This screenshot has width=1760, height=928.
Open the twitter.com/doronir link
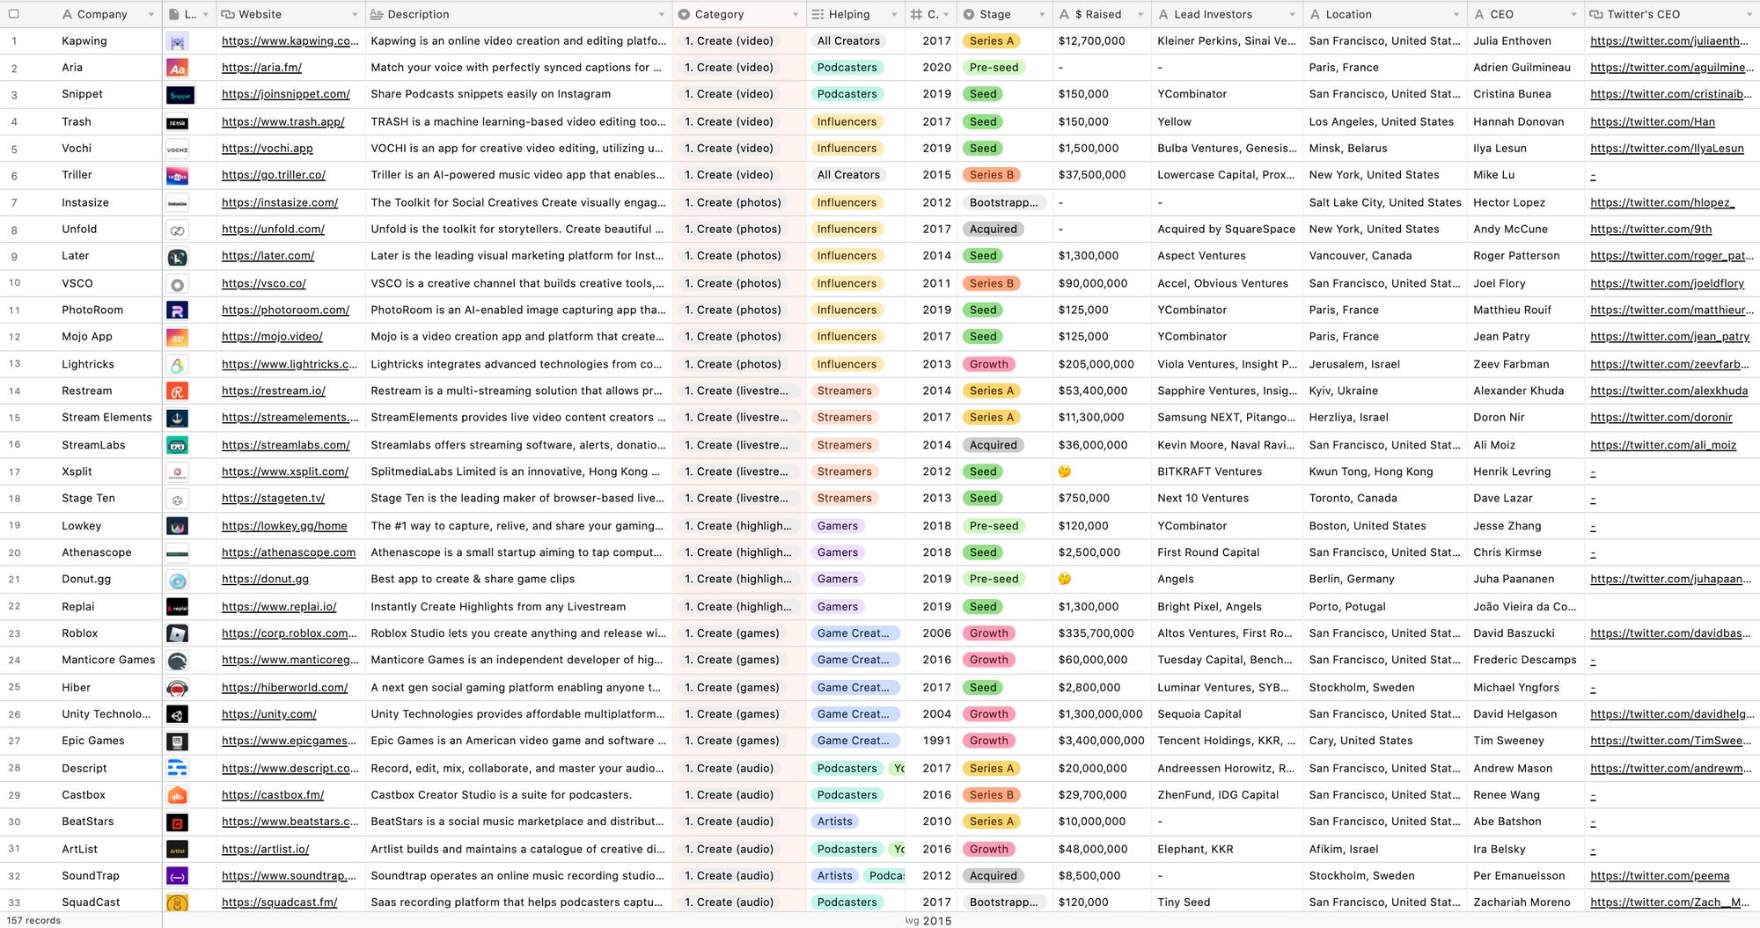(x=1661, y=418)
